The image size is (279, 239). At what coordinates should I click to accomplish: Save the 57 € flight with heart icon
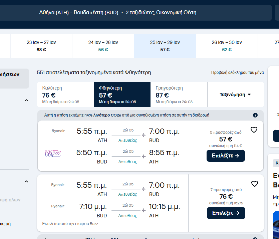[x=254, y=130]
